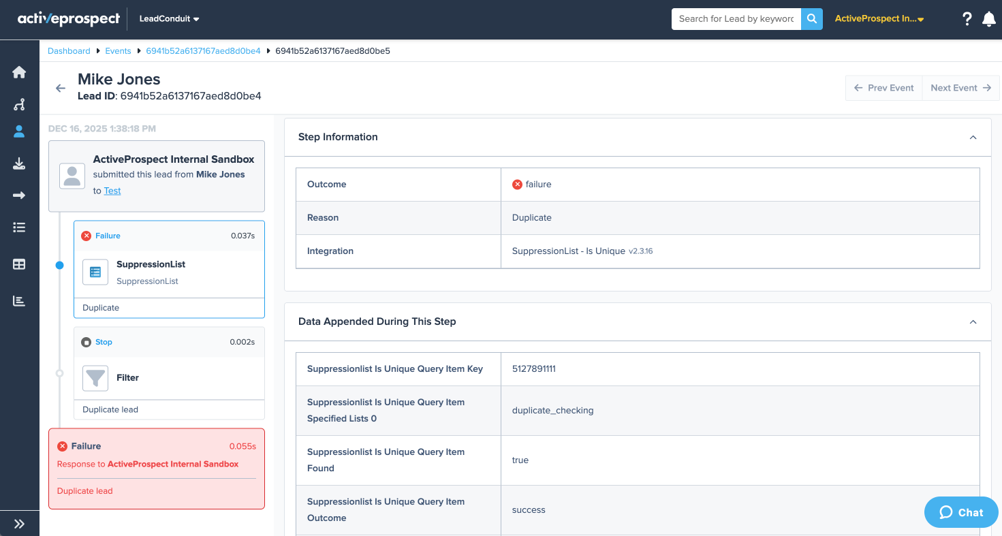
Task: Click the Stop status label
Action: pos(104,342)
